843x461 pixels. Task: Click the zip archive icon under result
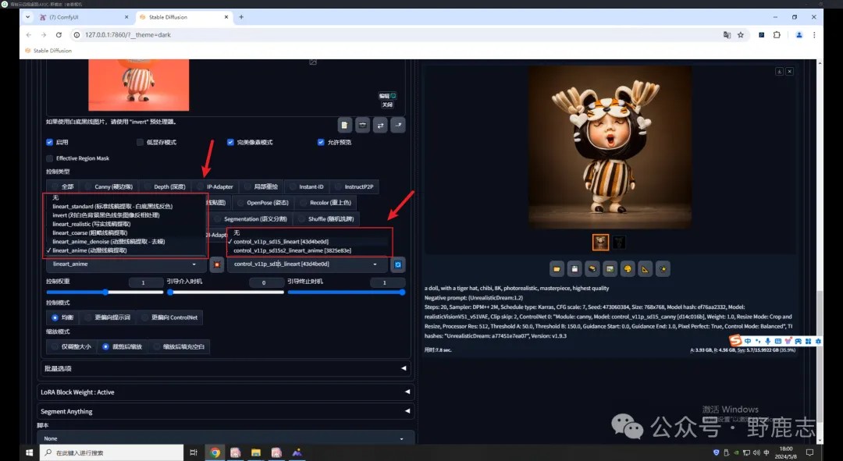pos(592,268)
